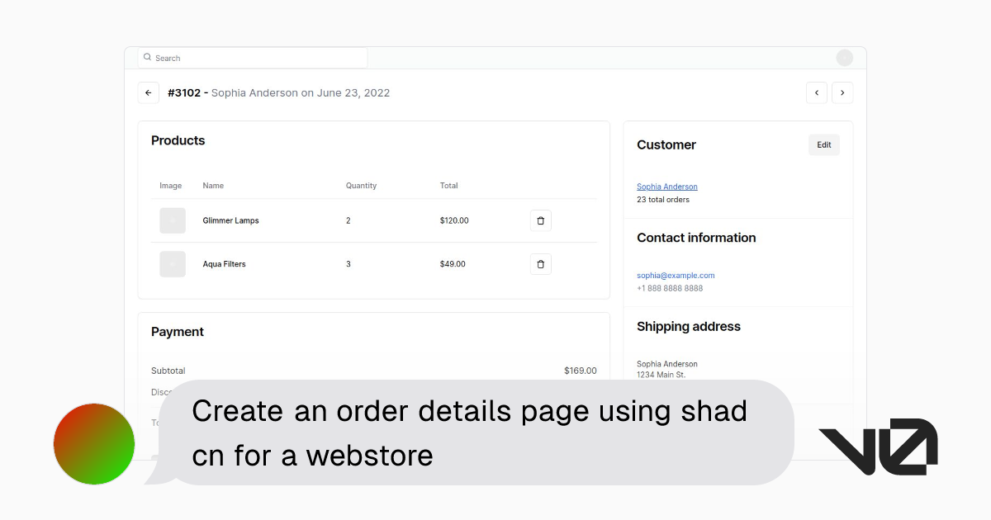Open the profile avatar in the header

[x=845, y=58]
